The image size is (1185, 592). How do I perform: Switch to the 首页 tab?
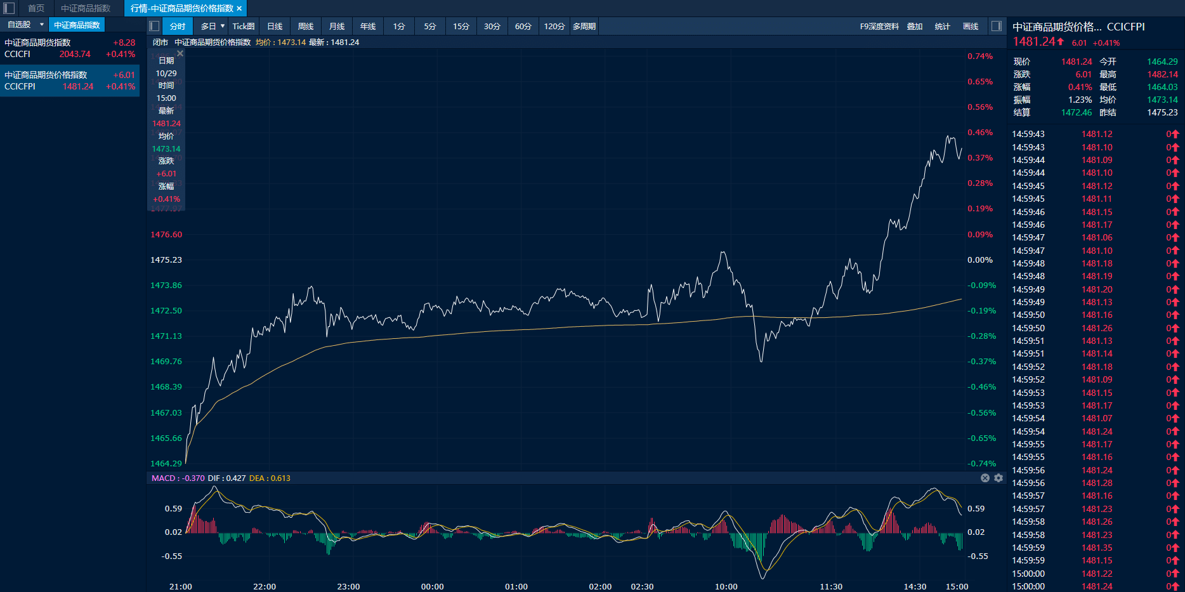pos(36,8)
